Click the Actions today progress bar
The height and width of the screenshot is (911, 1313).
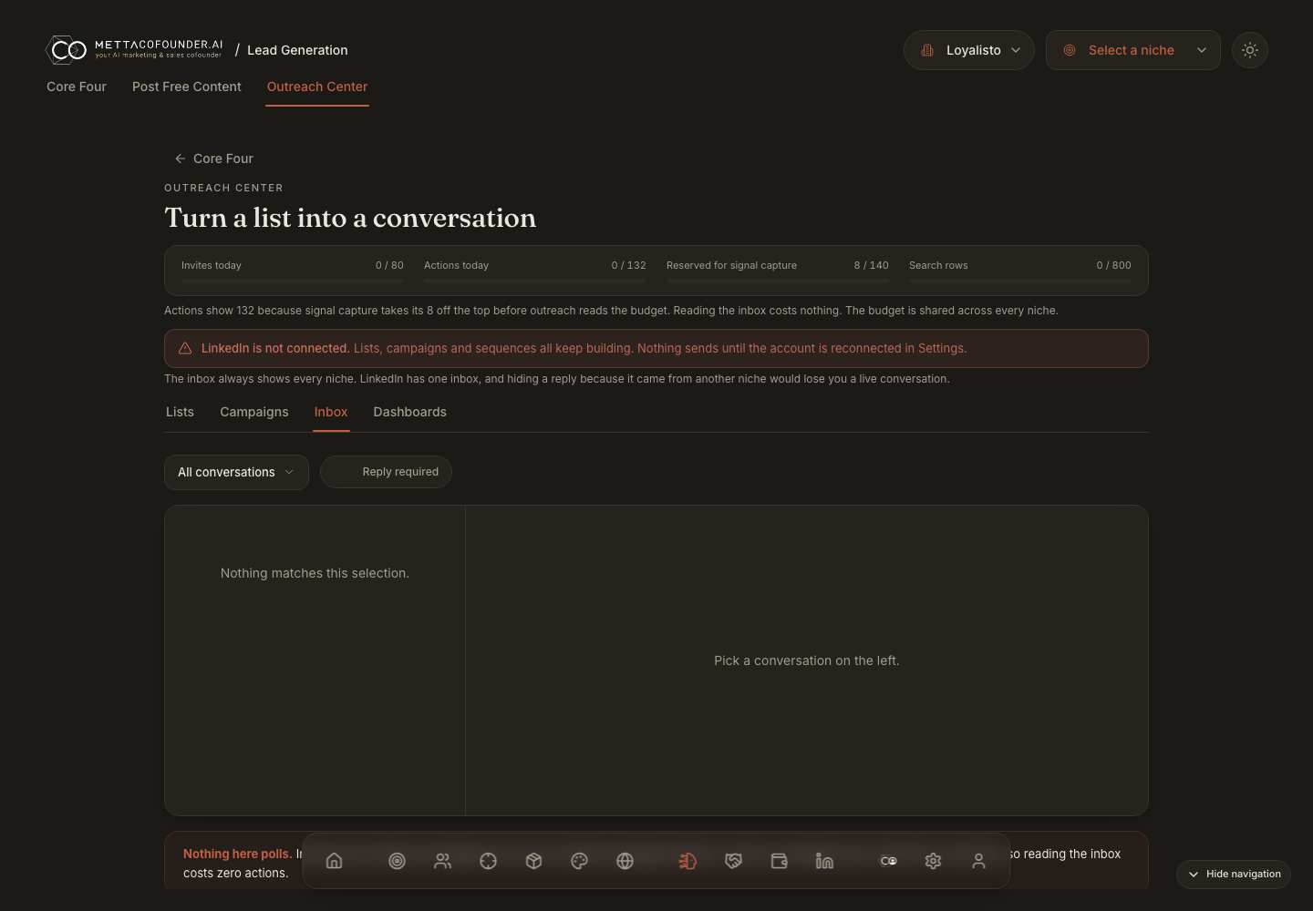535,281
